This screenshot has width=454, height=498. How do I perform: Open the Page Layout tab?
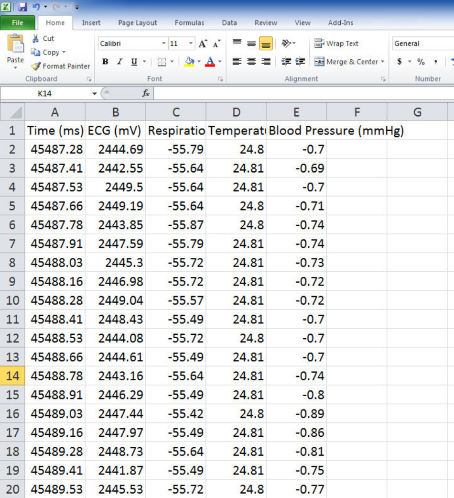(138, 23)
